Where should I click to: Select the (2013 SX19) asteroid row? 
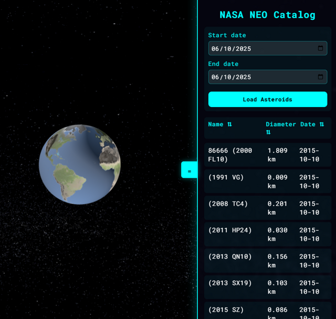pos(268,287)
